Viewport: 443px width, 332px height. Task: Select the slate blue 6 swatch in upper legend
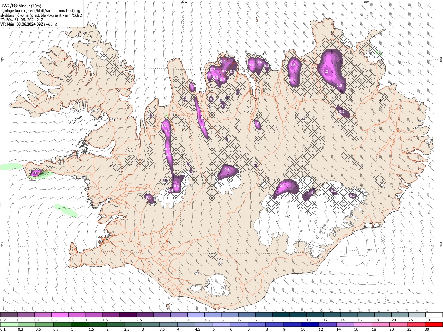point(247,315)
